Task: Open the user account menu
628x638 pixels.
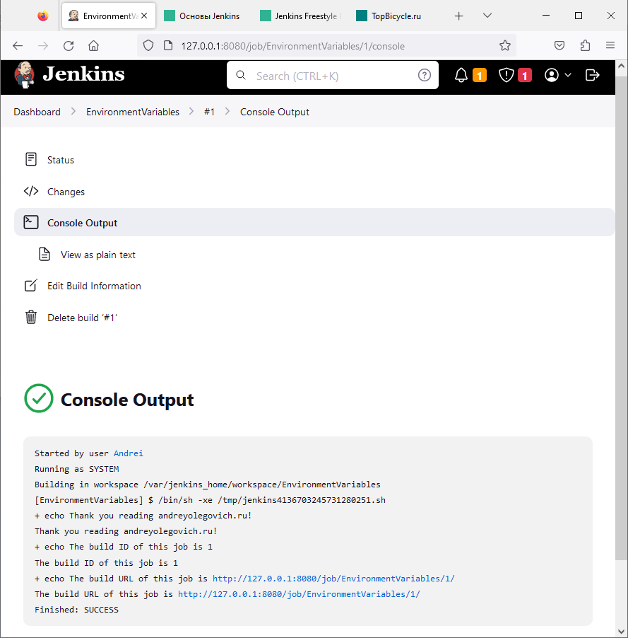Action: (557, 75)
